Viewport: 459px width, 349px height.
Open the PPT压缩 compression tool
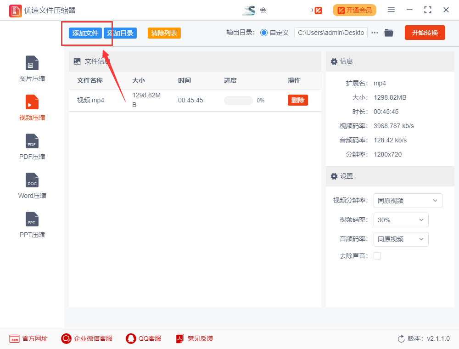click(x=32, y=220)
